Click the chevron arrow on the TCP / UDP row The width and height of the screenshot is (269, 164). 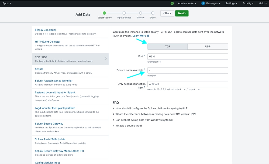(106, 59)
